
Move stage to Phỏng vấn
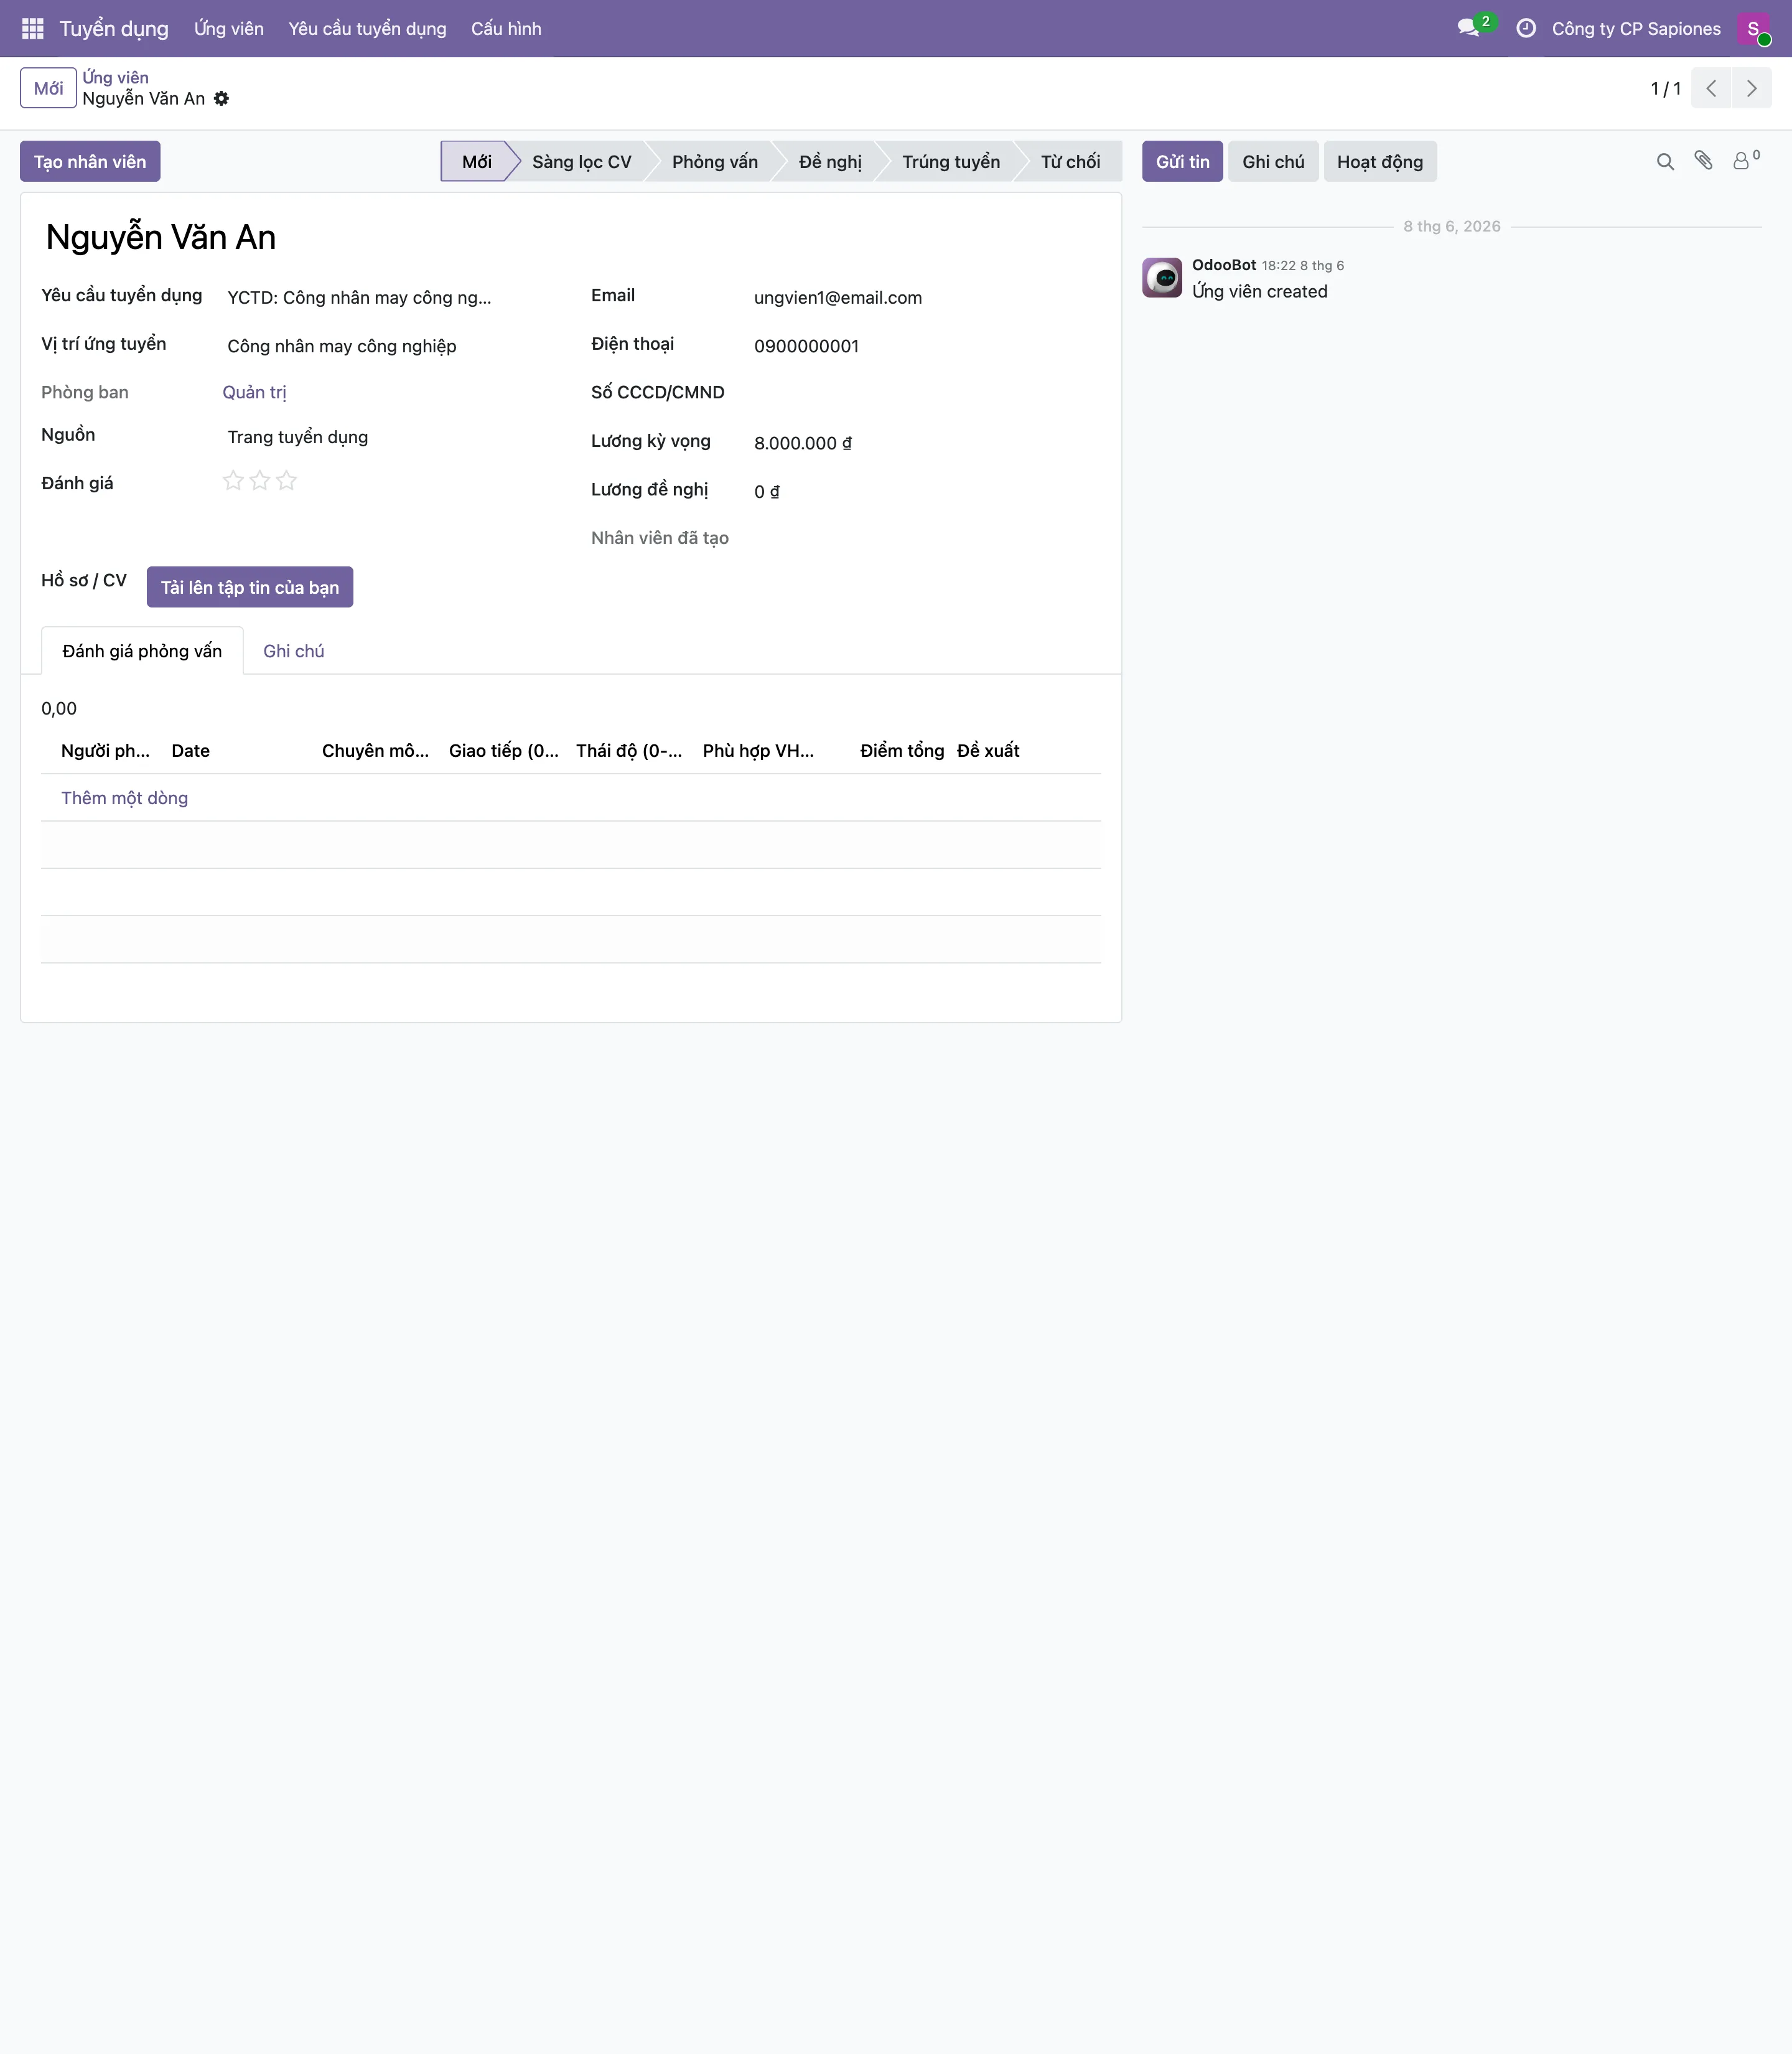[x=715, y=162]
